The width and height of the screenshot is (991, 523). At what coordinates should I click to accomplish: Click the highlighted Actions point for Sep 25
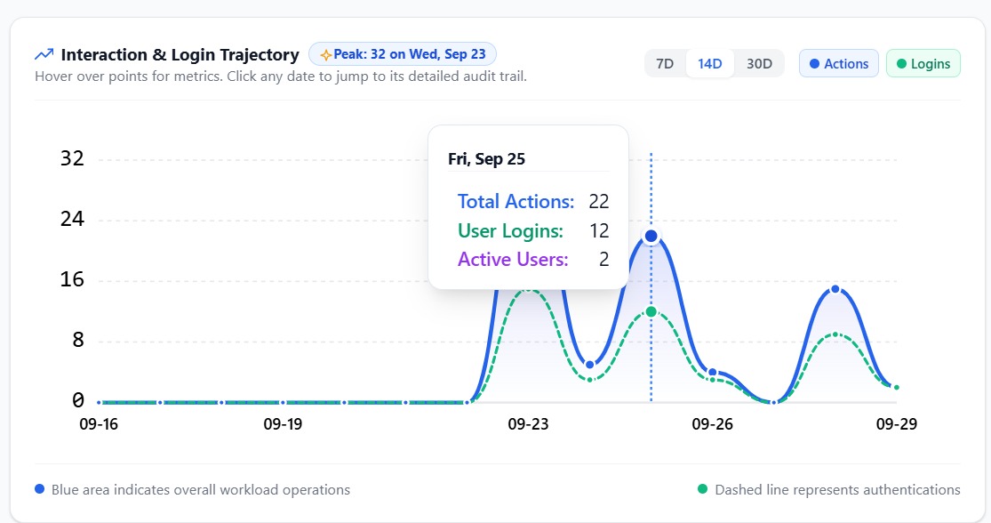651,237
